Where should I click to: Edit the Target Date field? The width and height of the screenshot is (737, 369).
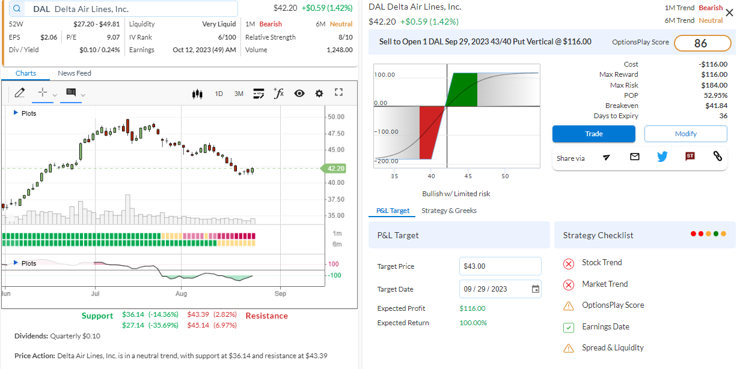coord(500,289)
